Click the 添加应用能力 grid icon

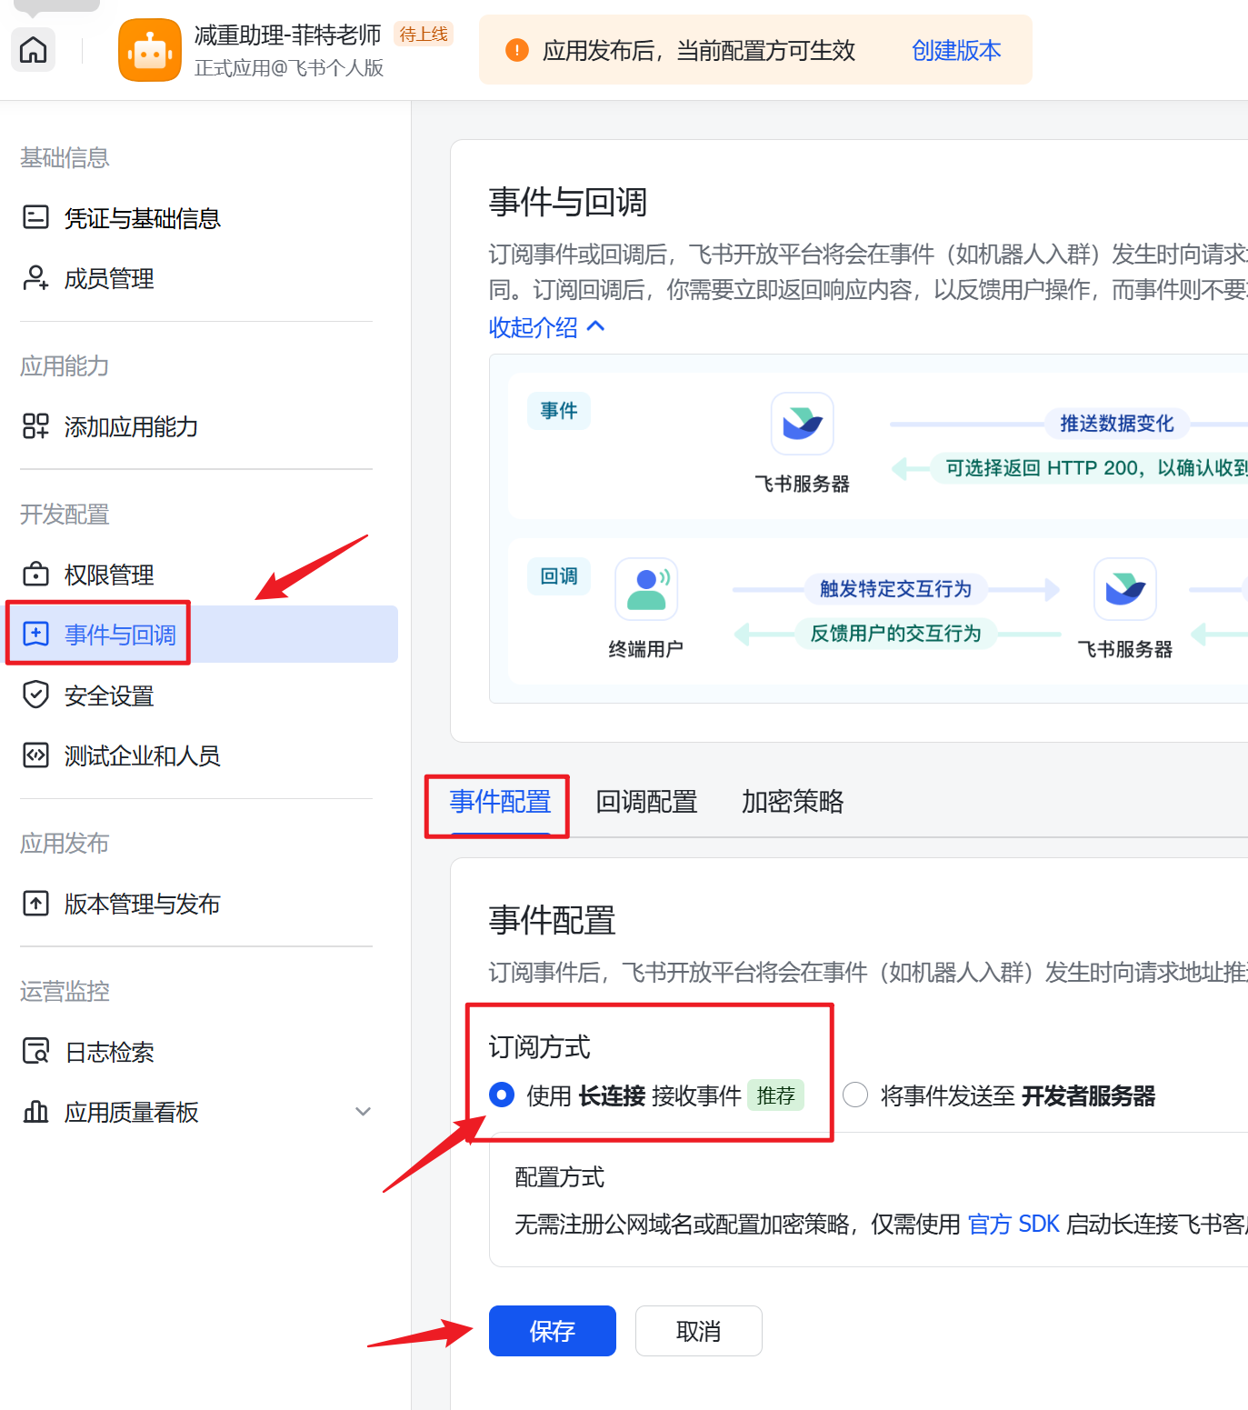click(35, 425)
